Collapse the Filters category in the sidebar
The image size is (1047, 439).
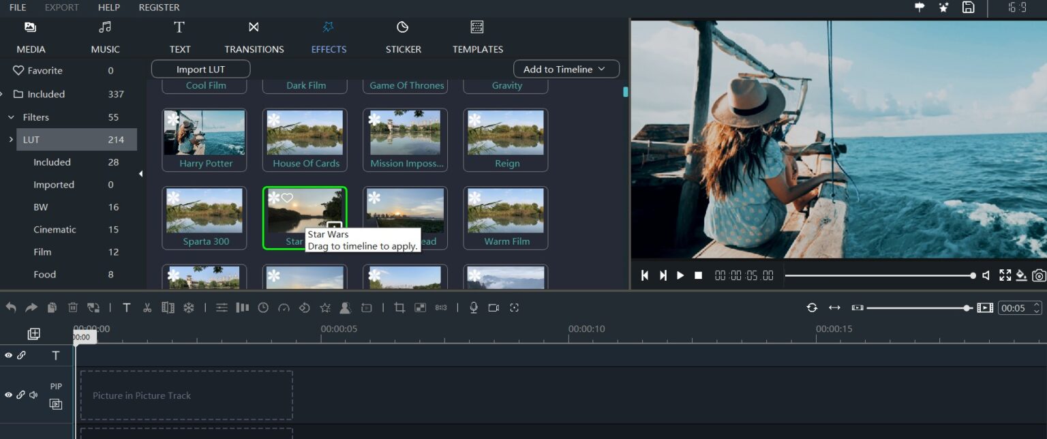11,117
